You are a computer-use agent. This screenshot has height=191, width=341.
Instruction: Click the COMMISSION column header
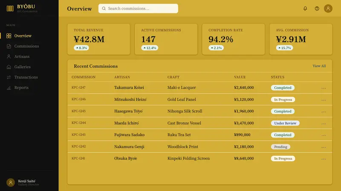[x=84, y=77]
